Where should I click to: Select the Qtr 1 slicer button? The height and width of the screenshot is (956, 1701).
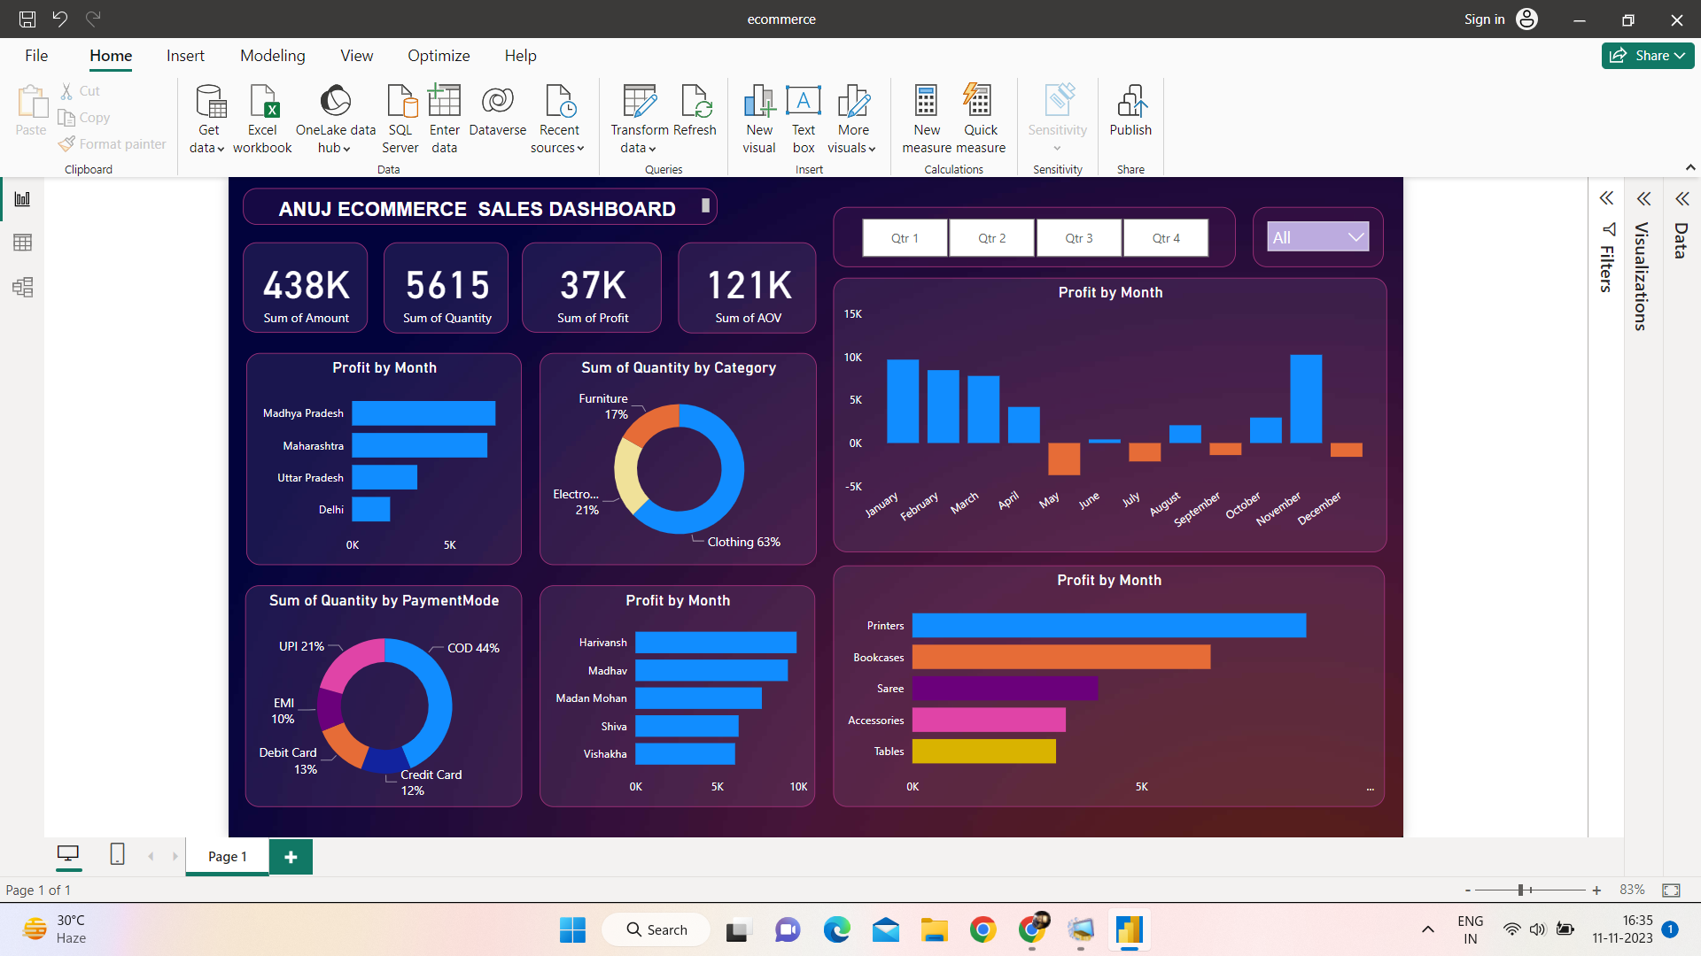904,237
